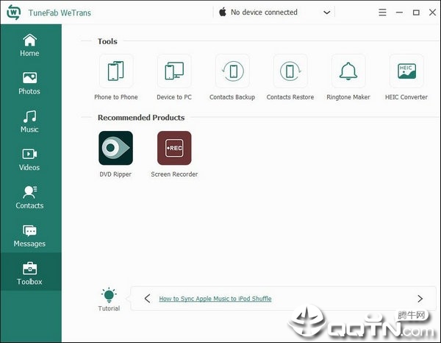This screenshot has height=343, width=441.
Task: Open the Music section
Action: pos(29,121)
